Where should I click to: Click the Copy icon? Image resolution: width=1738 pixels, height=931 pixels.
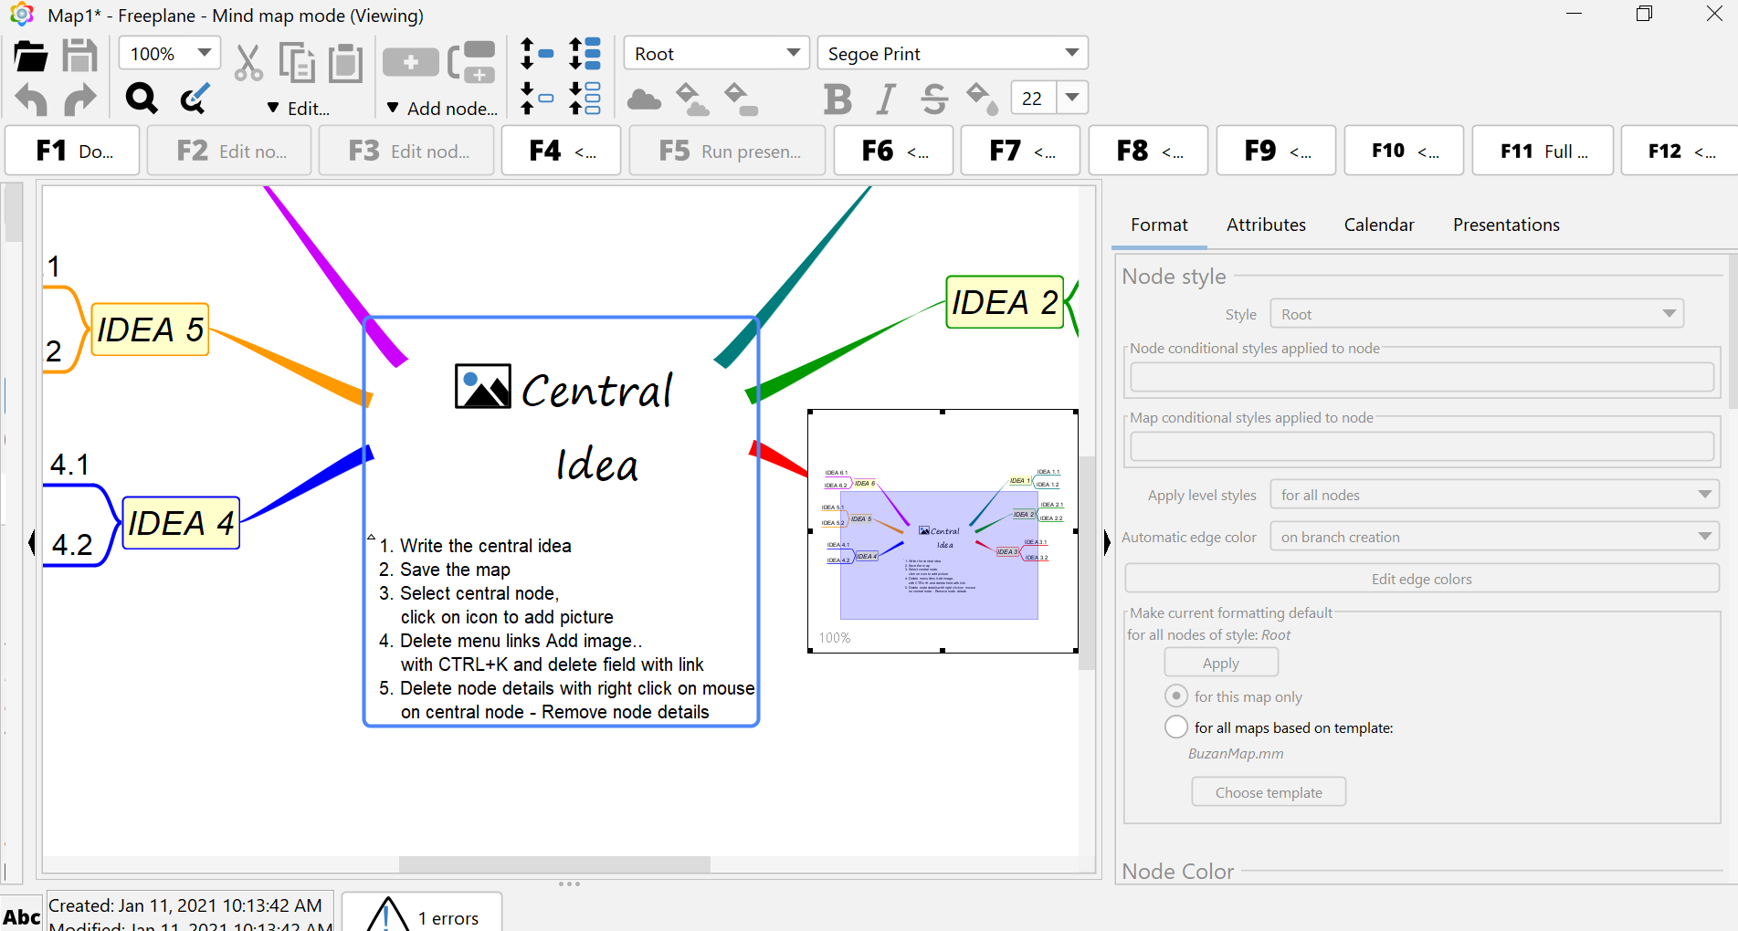point(297,63)
